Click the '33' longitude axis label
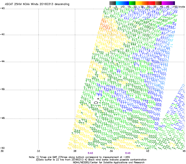Image resolution: width=186 pixels, height=164 pixels. pyautogui.click(x=38, y=151)
